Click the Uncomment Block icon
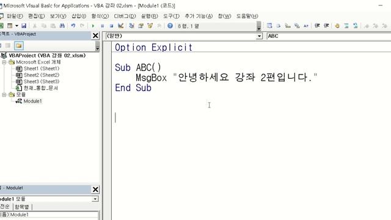This screenshot has width=391, height=220. point(356,26)
